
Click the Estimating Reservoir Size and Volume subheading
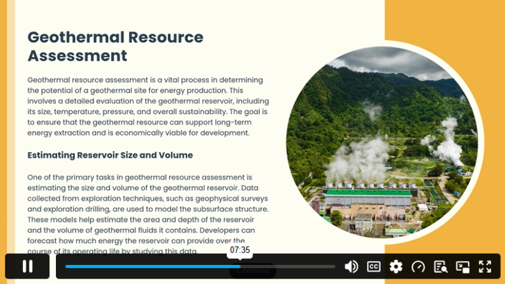[110, 155]
